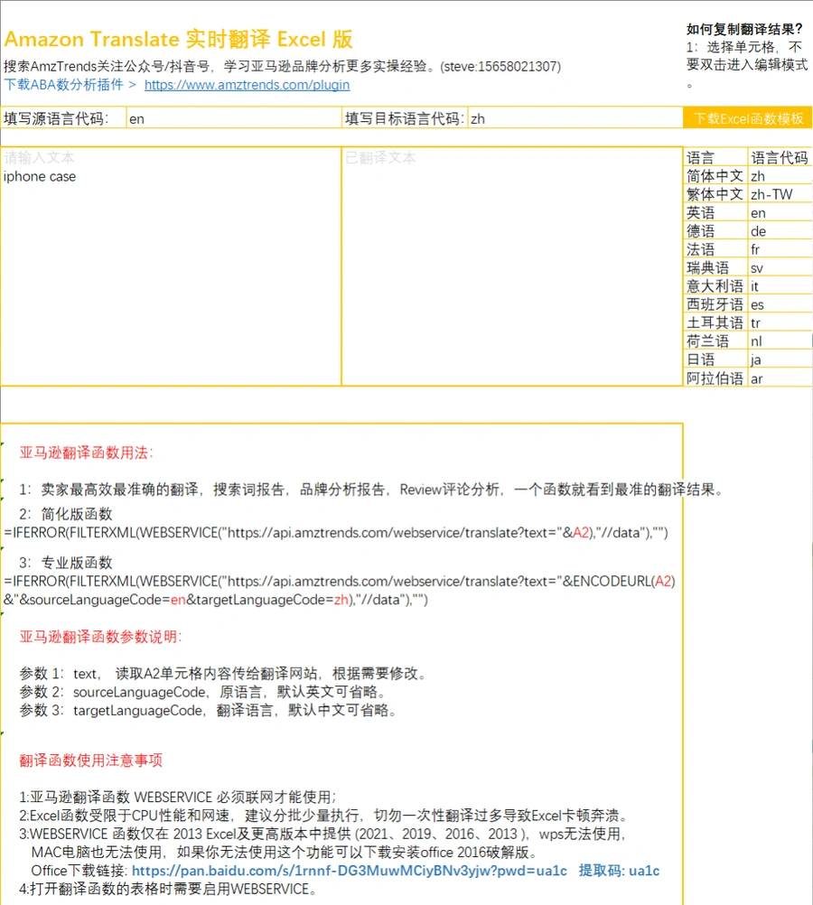
Task: Click the 参数 1 text description line
Action: 223,674
